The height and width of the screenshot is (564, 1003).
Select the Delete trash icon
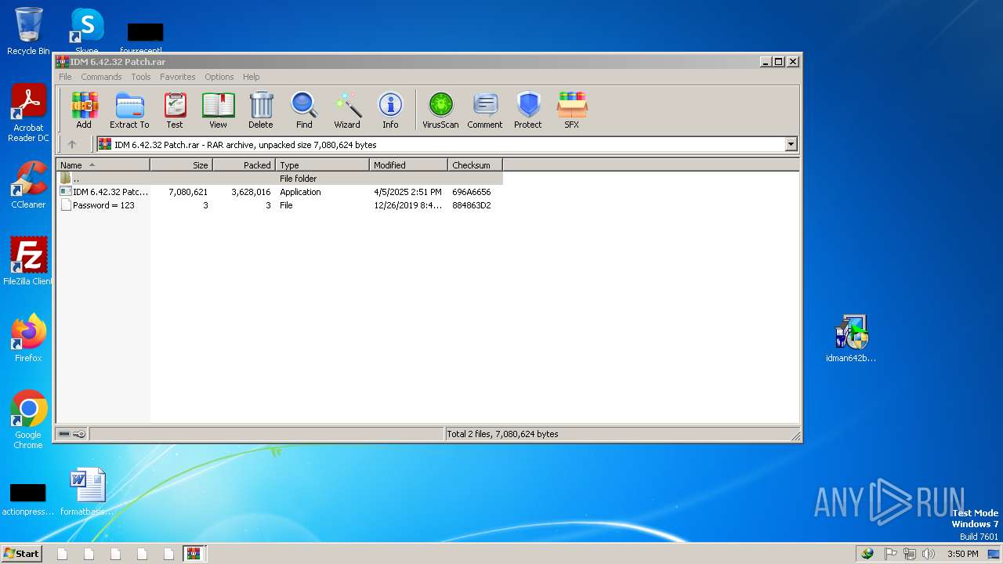tap(261, 110)
